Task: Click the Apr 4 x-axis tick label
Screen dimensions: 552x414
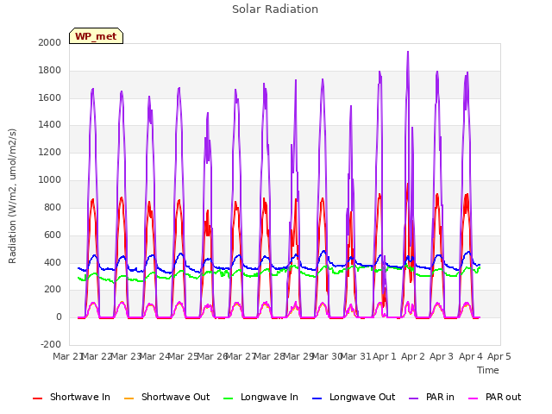Action: coord(471,356)
